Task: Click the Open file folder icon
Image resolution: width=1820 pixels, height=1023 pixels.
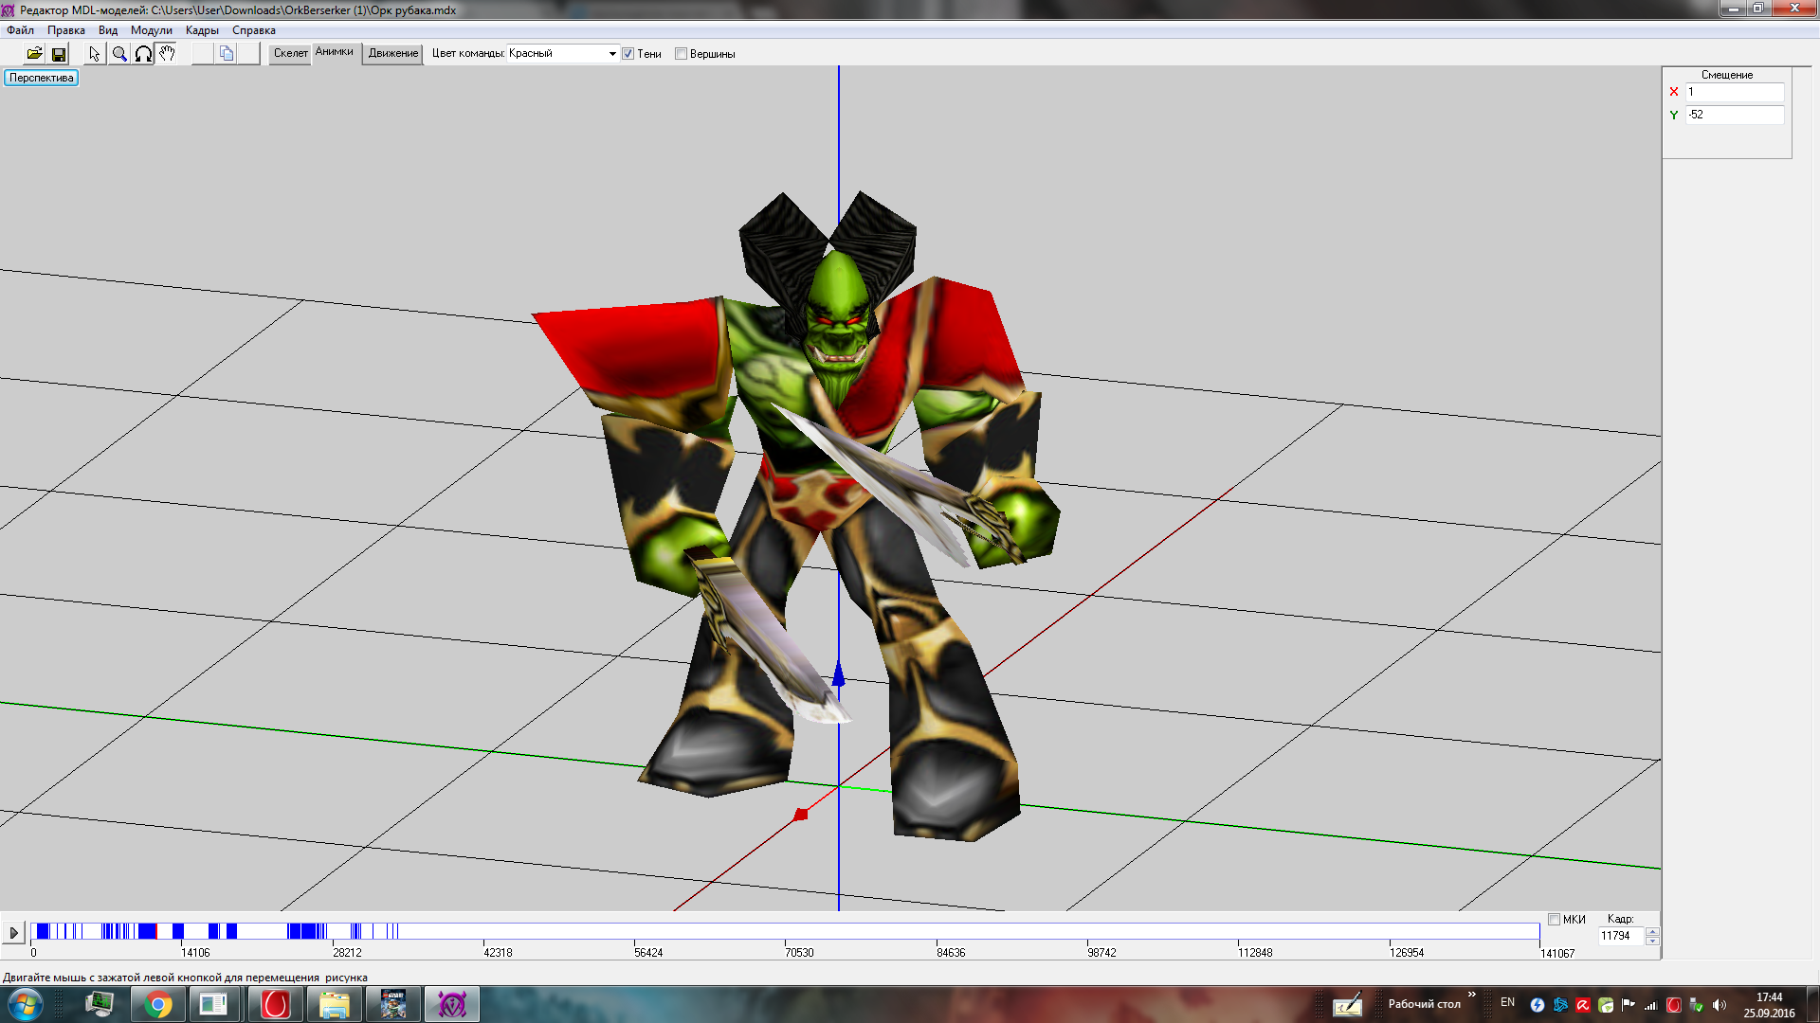Action: (x=34, y=54)
